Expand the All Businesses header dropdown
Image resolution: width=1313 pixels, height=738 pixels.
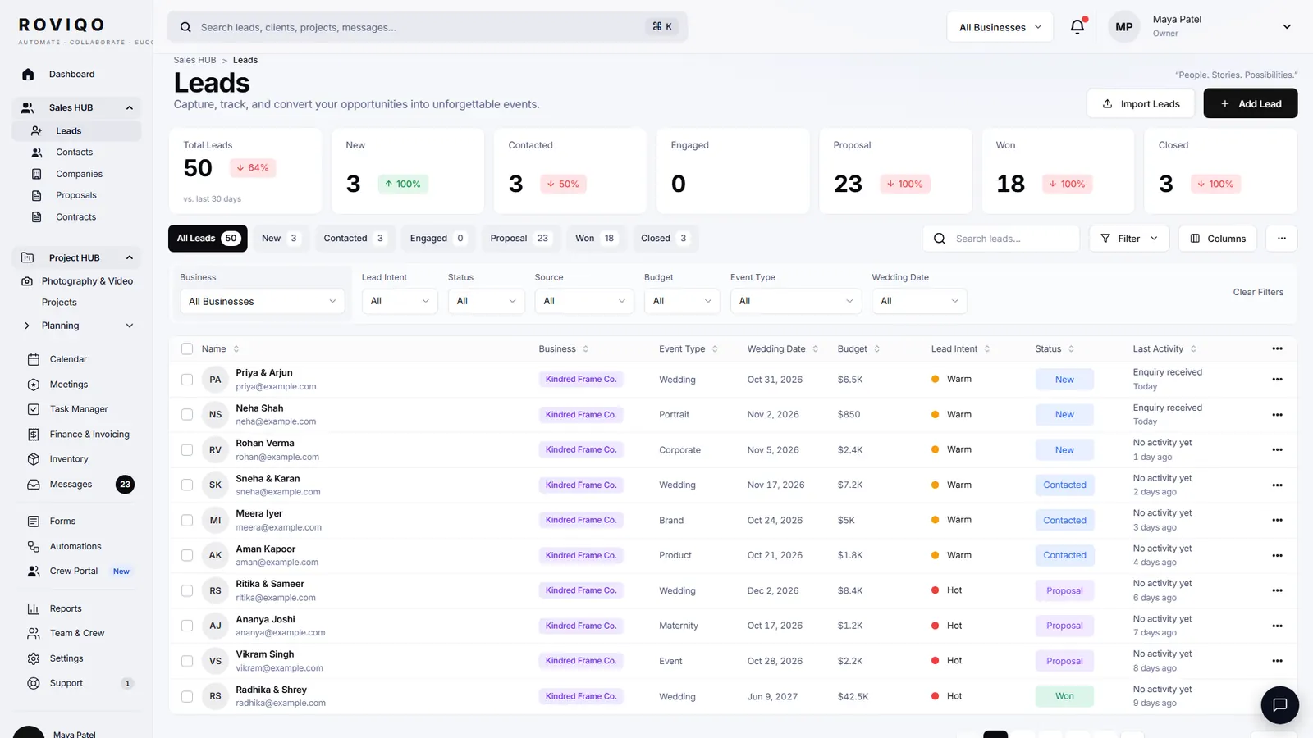[1000, 27]
